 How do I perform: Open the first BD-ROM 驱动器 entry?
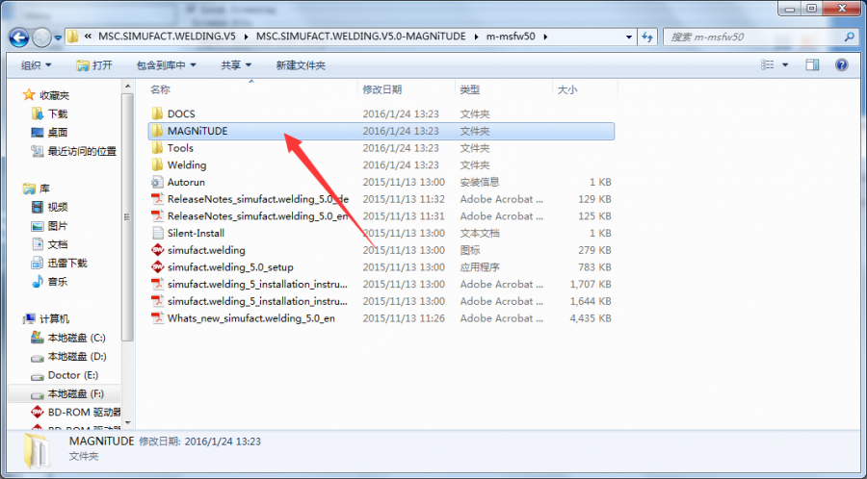pyautogui.click(x=84, y=413)
